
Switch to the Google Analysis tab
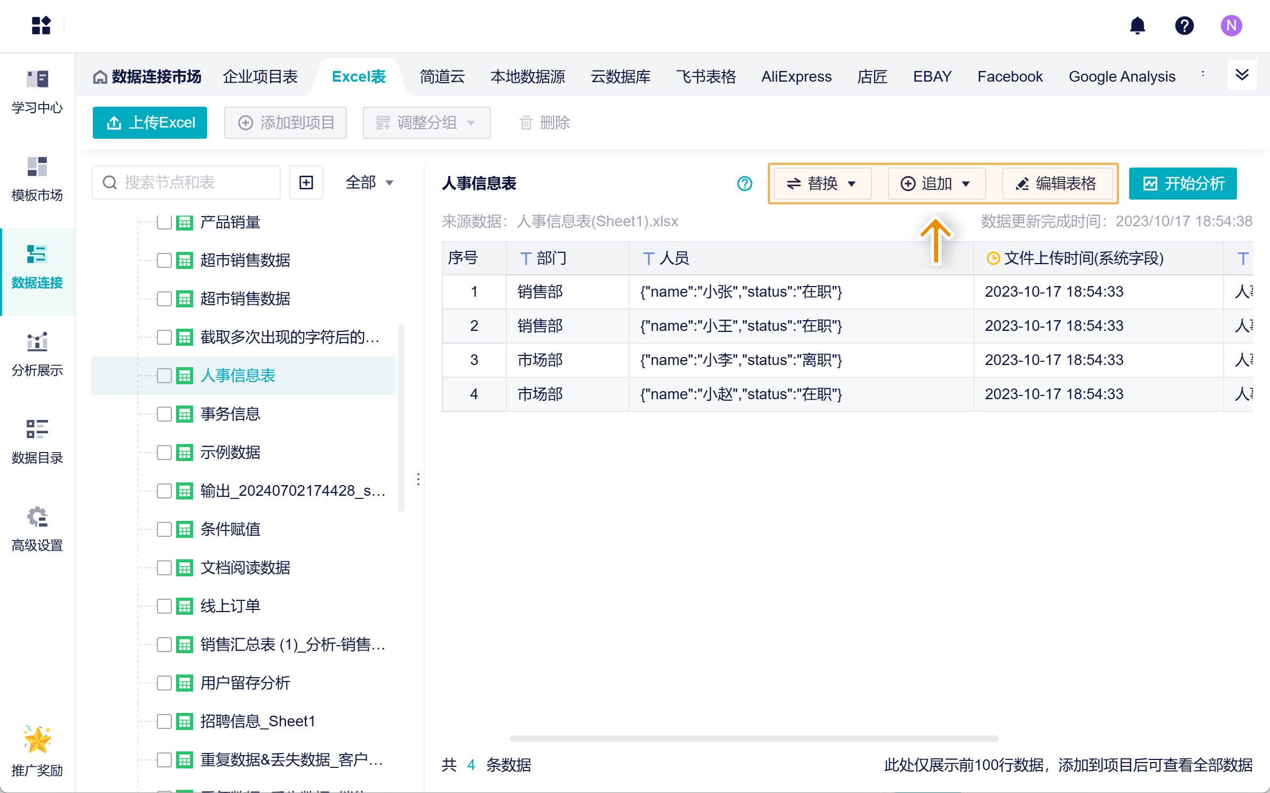(1122, 77)
